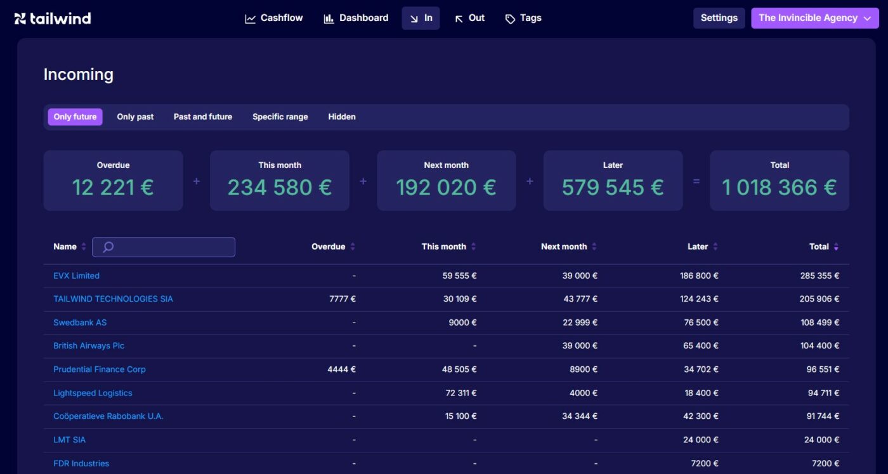Image resolution: width=888 pixels, height=474 pixels.
Task: Click the 186 800 € cell
Action: [x=698, y=276]
